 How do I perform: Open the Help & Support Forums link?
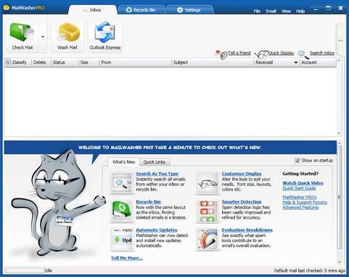click(x=305, y=202)
